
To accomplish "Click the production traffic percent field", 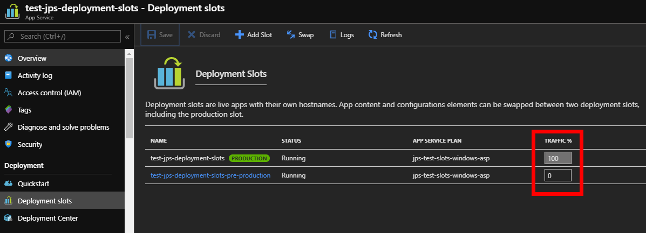I will [557, 158].
